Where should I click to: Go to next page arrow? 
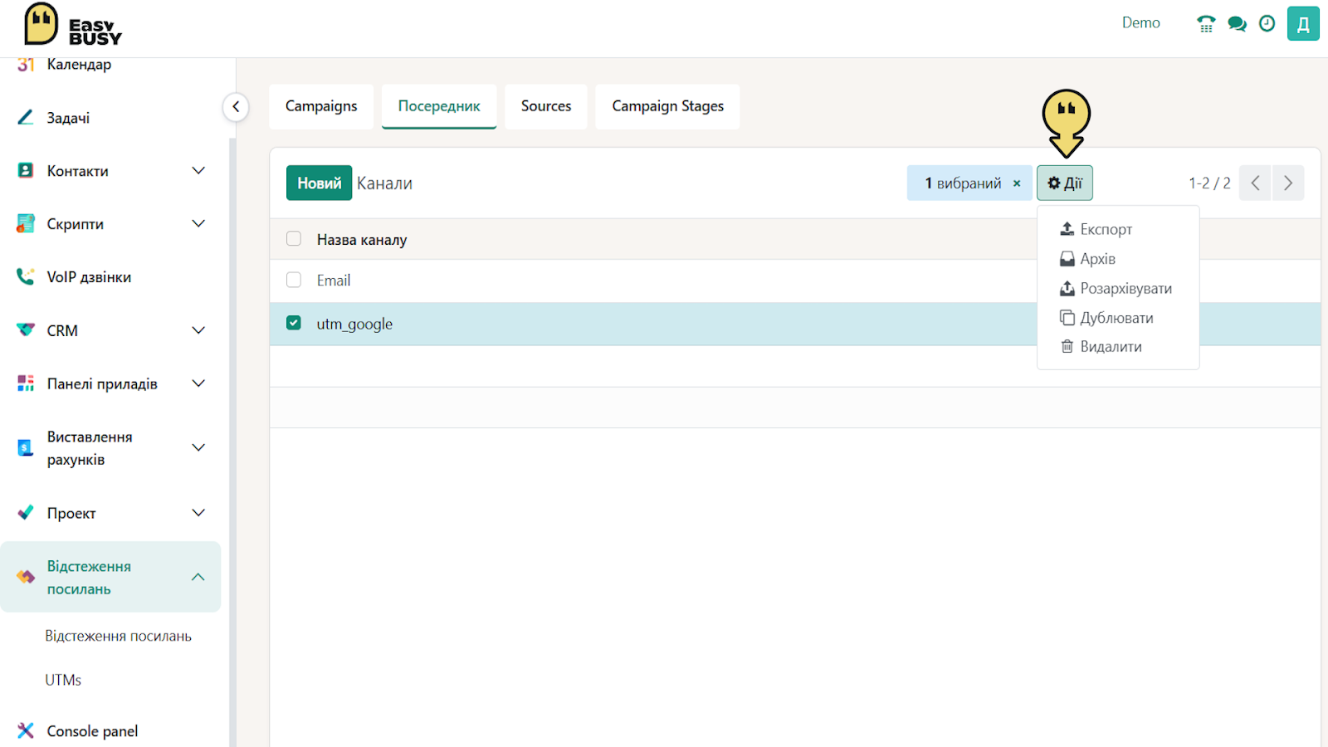(x=1288, y=183)
